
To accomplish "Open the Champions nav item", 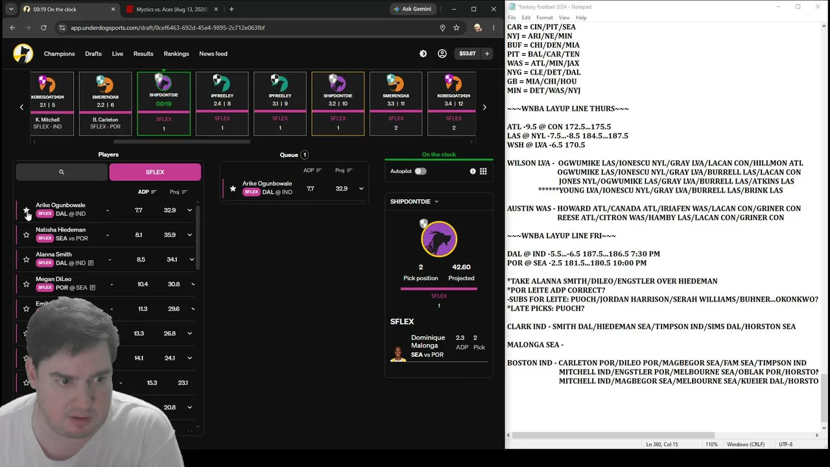I will [x=59, y=54].
